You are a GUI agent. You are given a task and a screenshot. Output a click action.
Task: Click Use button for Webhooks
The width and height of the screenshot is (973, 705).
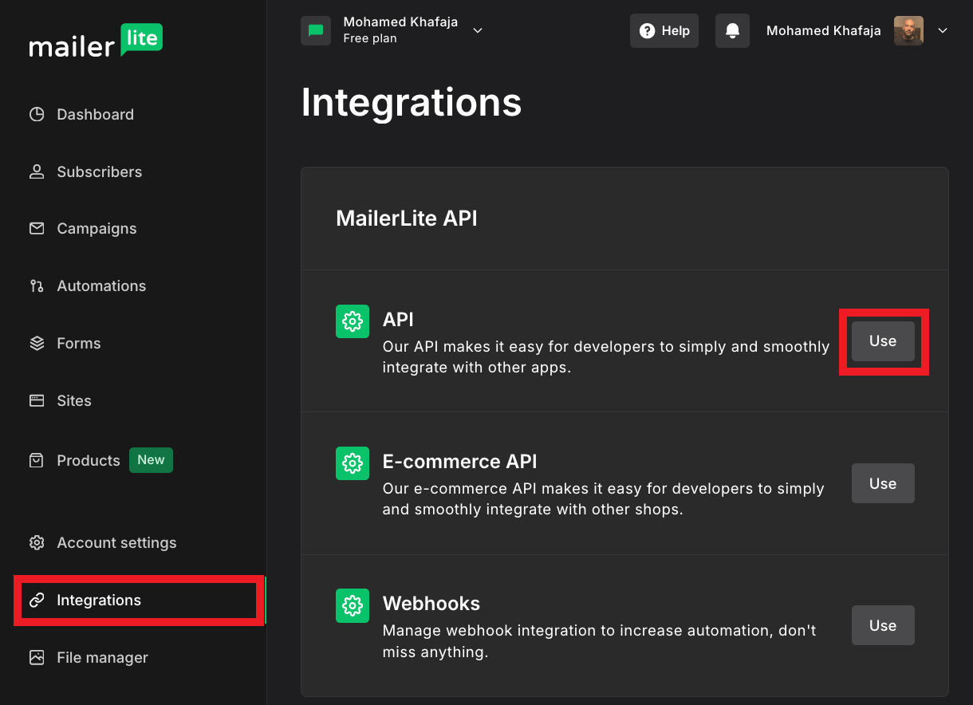(x=883, y=625)
